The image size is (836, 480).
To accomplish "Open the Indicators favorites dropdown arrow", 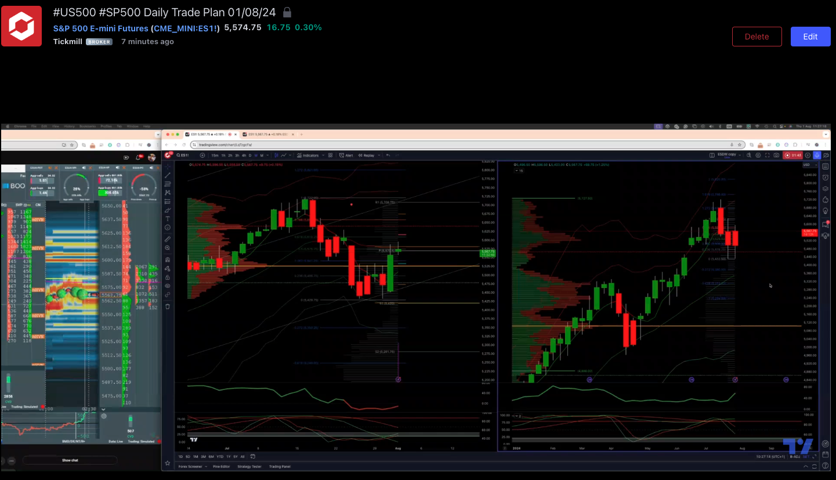I will [x=323, y=155].
